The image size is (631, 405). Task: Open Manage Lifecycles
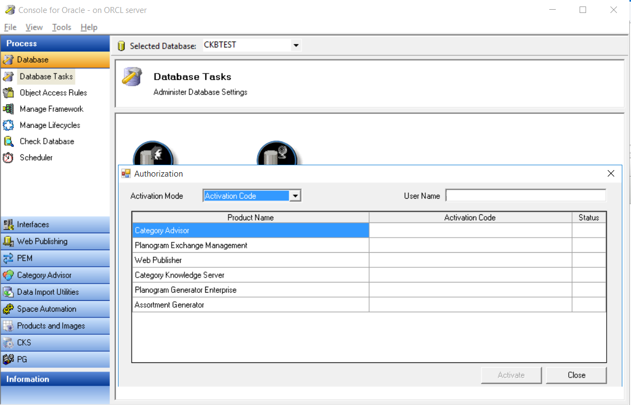[x=50, y=125]
